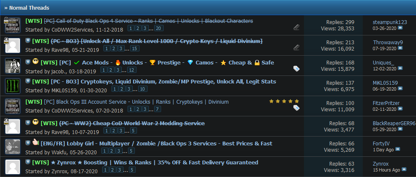
Task: Open last poster BlackReaperGER96's profile
Action: coord(393,123)
